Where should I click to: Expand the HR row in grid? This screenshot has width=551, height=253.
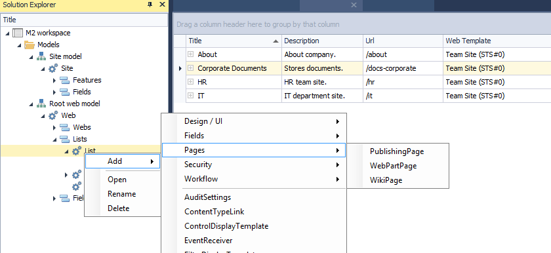pyautogui.click(x=190, y=82)
